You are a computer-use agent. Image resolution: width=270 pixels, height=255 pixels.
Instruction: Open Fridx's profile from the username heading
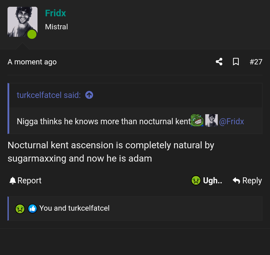[x=55, y=13]
